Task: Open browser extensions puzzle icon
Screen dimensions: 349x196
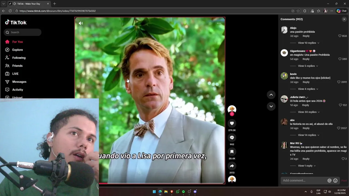Action: click(305, 11)
